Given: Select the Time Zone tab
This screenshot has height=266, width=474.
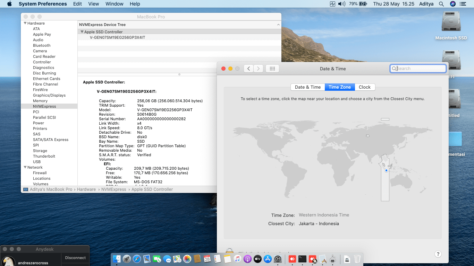Looking at the screenshot, I should click(340, 87).
